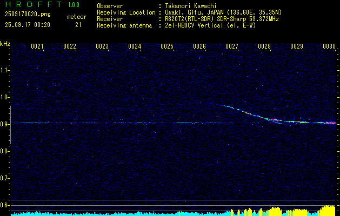This screenshot has height=216, width=340.
Task: Click the observer name Takanori Kawachi
Action: [x=191, y=6]
